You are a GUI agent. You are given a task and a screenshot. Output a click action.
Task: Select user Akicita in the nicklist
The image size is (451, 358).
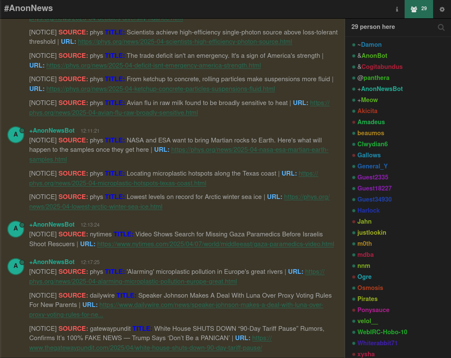(x=367, y=111)
